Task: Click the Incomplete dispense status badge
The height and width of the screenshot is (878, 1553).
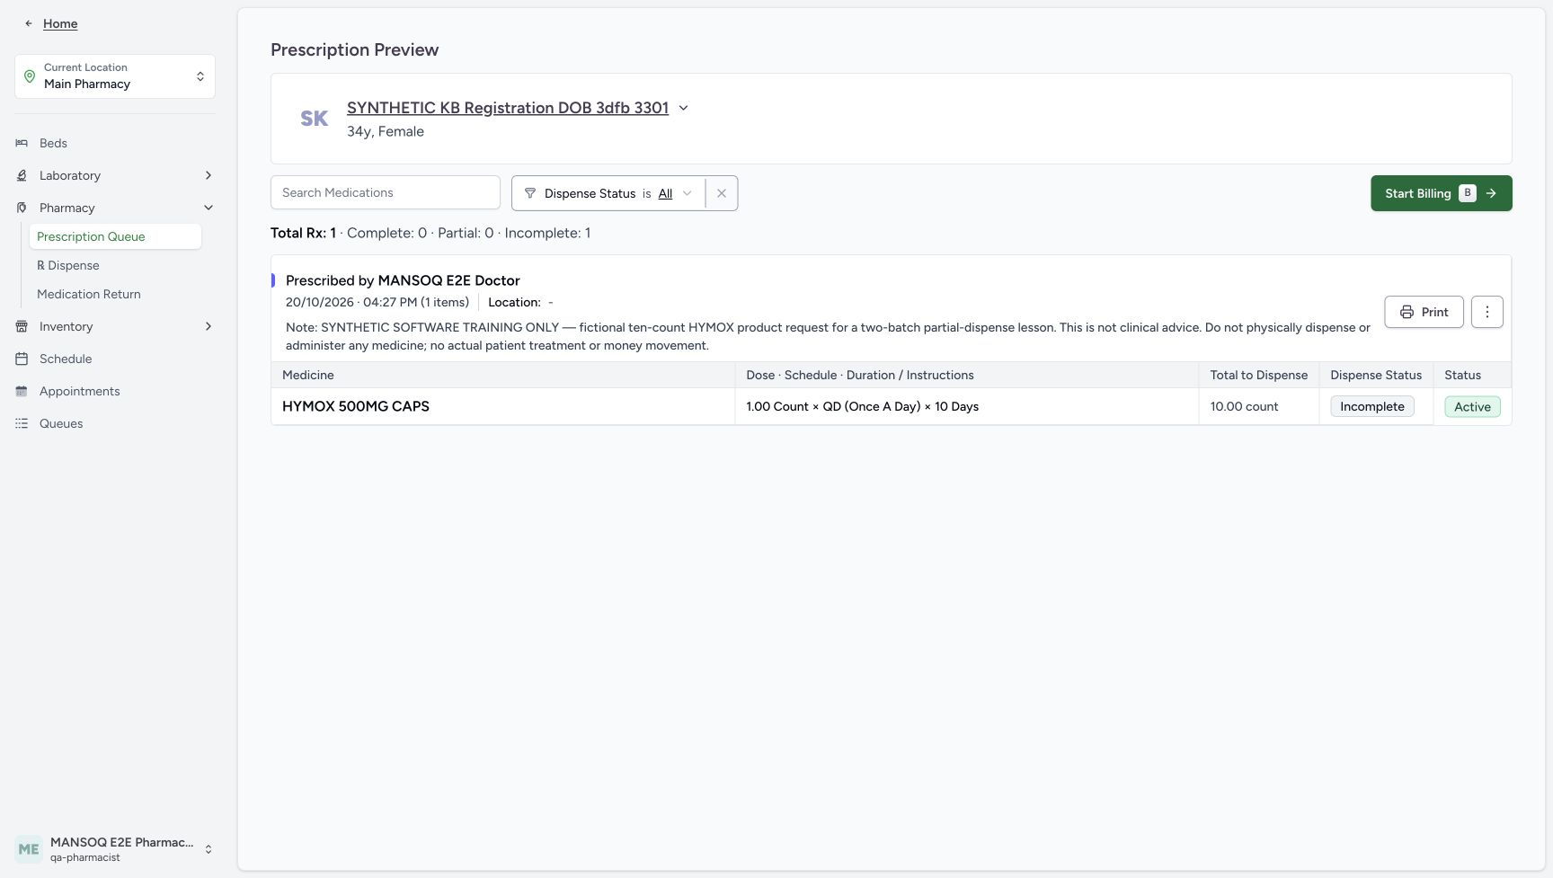Action: click(1372, 406)
